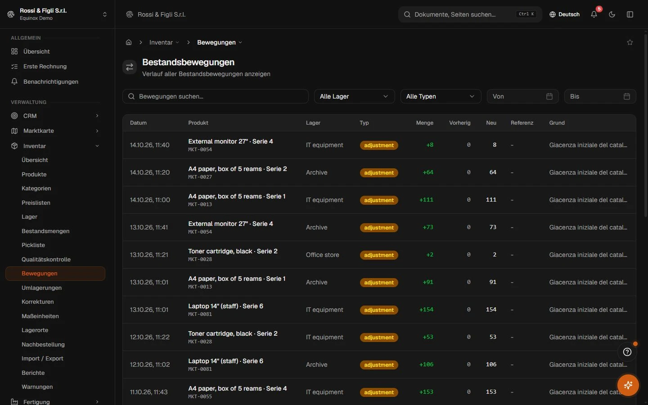Focus the Bewegungen suchen search field
648x405 pixels.
(x=216, y=96)
